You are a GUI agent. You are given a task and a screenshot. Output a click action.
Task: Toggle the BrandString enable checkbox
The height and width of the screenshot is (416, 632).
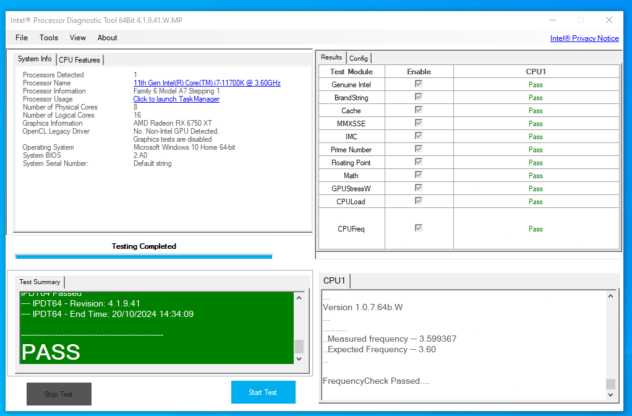(419, 97)
